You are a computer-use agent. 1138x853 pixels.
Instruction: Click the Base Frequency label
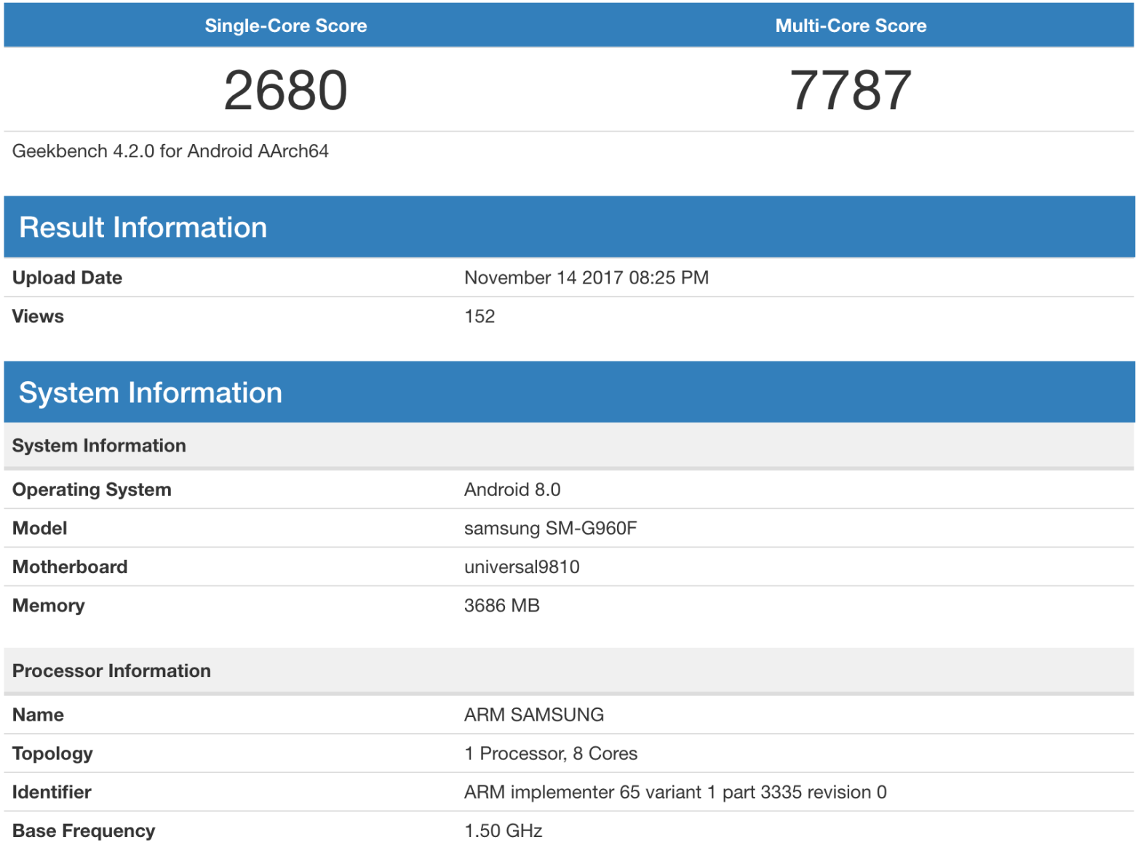coord(84,830)
